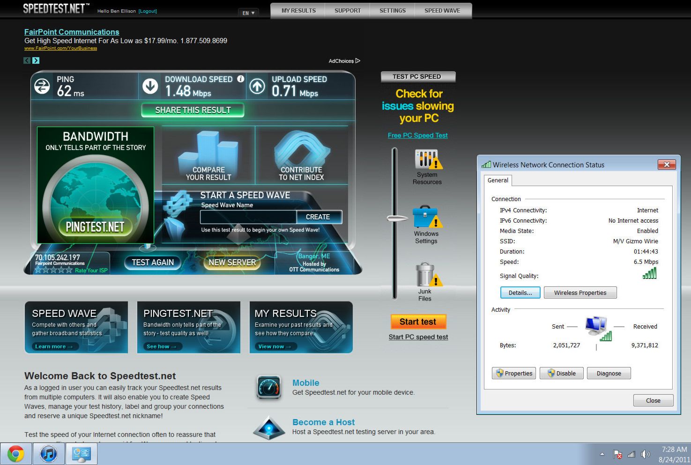Open COMPARE YOUR RESULT tile

coord(208,155)
